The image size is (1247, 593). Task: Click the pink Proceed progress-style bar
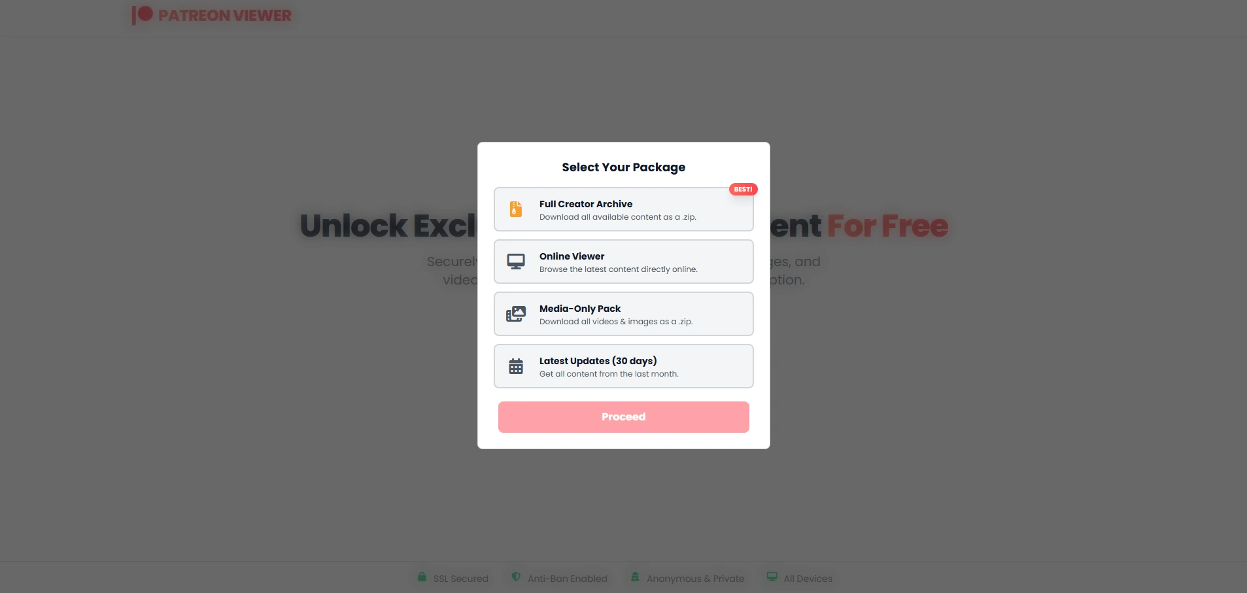[x=623, y=416]
